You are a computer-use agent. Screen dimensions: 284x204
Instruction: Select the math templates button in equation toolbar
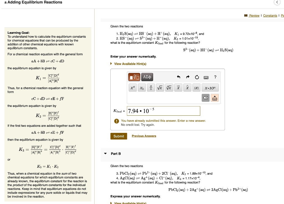click(x=134, y=77)
